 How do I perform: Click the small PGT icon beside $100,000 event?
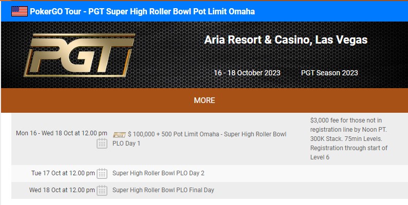pyautogui.click(x=119, y=134)
